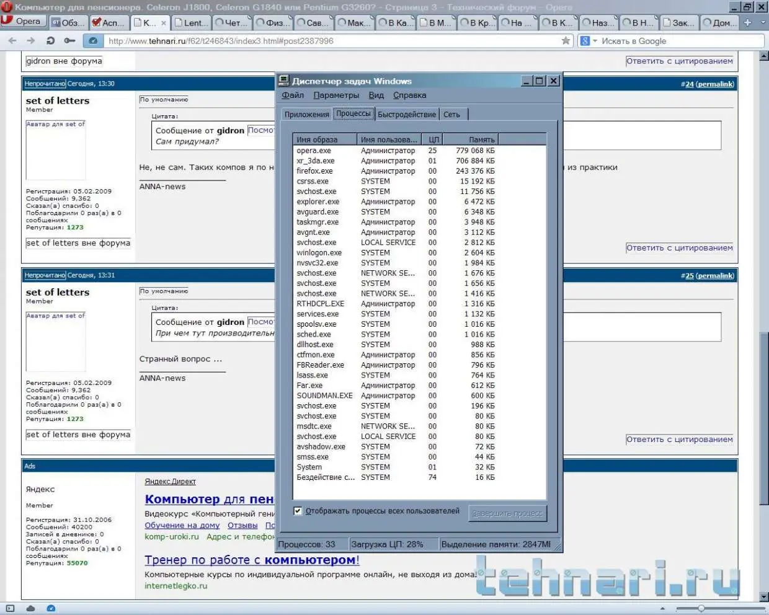Sort processes by Имя пользователя column header
Image resolution: width=769 pixels, height=615 pixels.
[x=389, y=139]
